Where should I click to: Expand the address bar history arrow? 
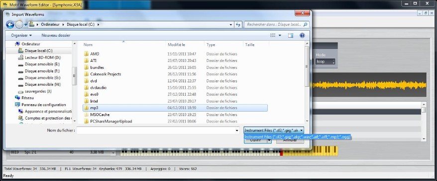coord(231,25)
